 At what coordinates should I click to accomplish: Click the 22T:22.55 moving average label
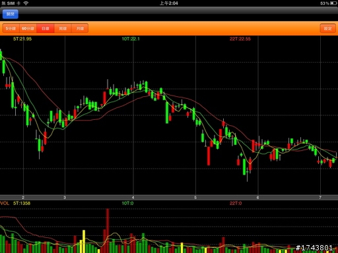point(240,39)
